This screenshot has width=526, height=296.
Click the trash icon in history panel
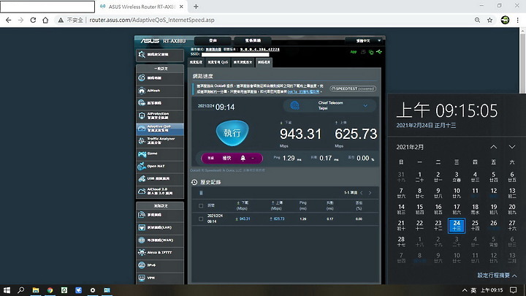pos(201,193)
